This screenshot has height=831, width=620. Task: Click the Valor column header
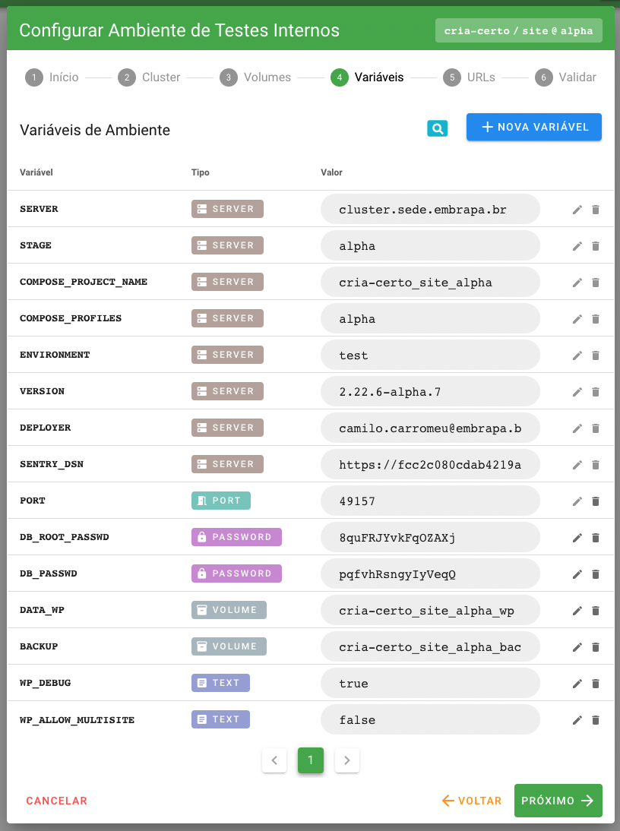click(x=332, y=172)
